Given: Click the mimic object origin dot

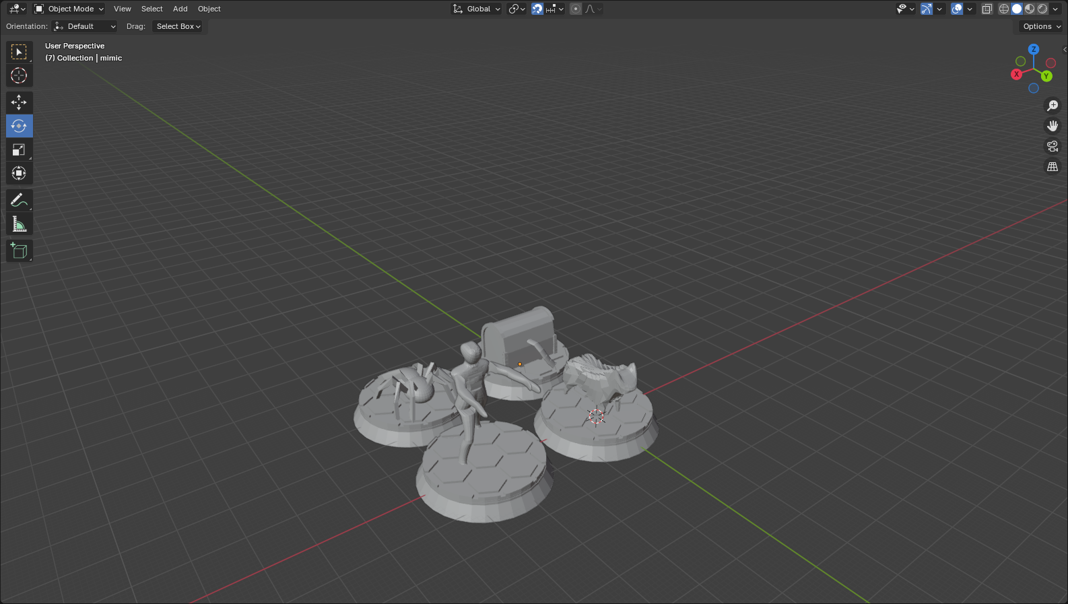Looking at the screenshot, I should click(520, 364).
